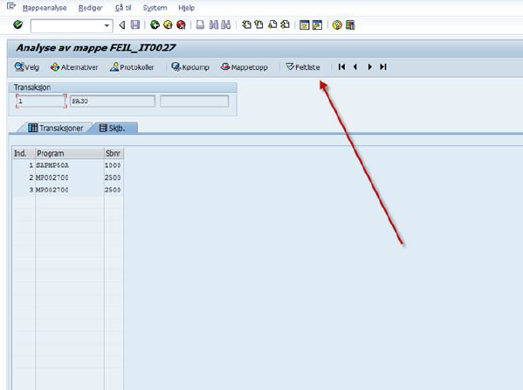Viewport: 523px width, 390px height.
Task: Click the Kødump toolbar button
Action: click(x=190, y=67)
